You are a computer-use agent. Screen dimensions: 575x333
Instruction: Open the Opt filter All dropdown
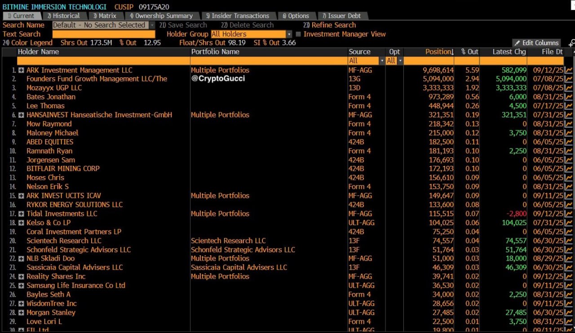pyautogui.click(x=400, y=61)
